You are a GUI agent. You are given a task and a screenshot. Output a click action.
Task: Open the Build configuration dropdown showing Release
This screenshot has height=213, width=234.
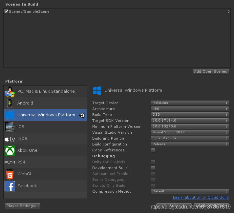(x=190, y=144)
